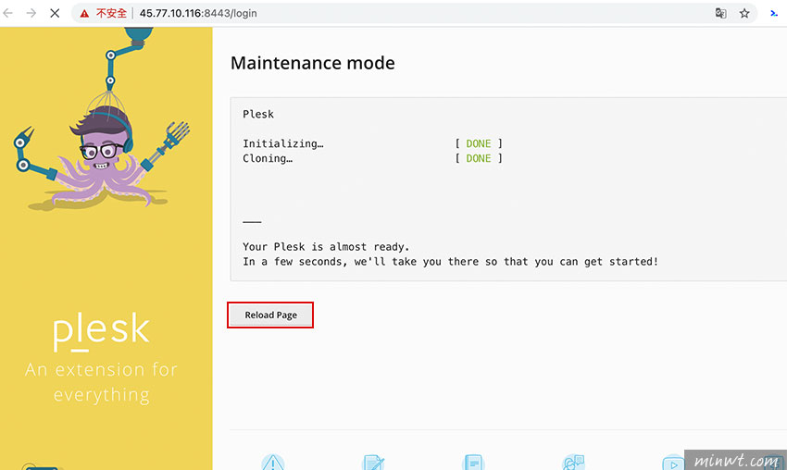Open the pencil-and-paper icon at page bottom
The height and width of the screenshot is (470, 787).
click(x=373, y=462)
